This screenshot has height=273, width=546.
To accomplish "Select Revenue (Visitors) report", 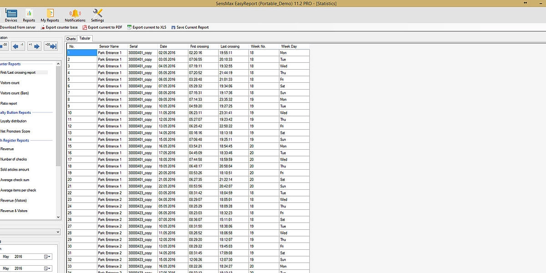I will pos(14,201).
